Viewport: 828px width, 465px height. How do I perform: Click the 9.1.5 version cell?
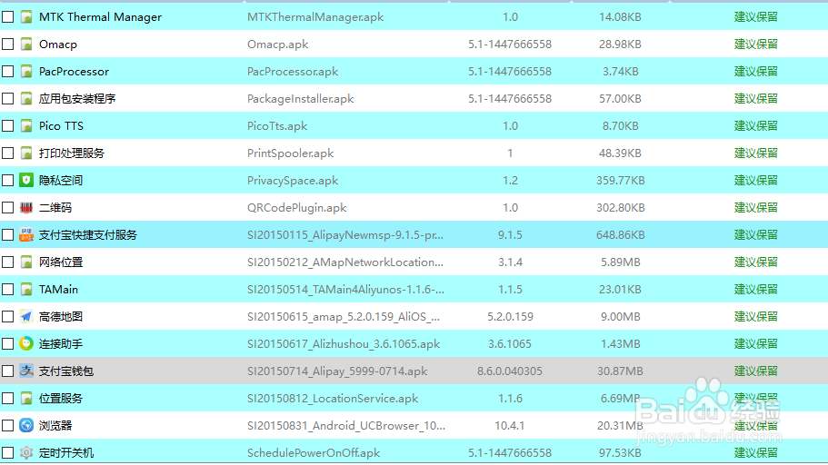(510, 235)
